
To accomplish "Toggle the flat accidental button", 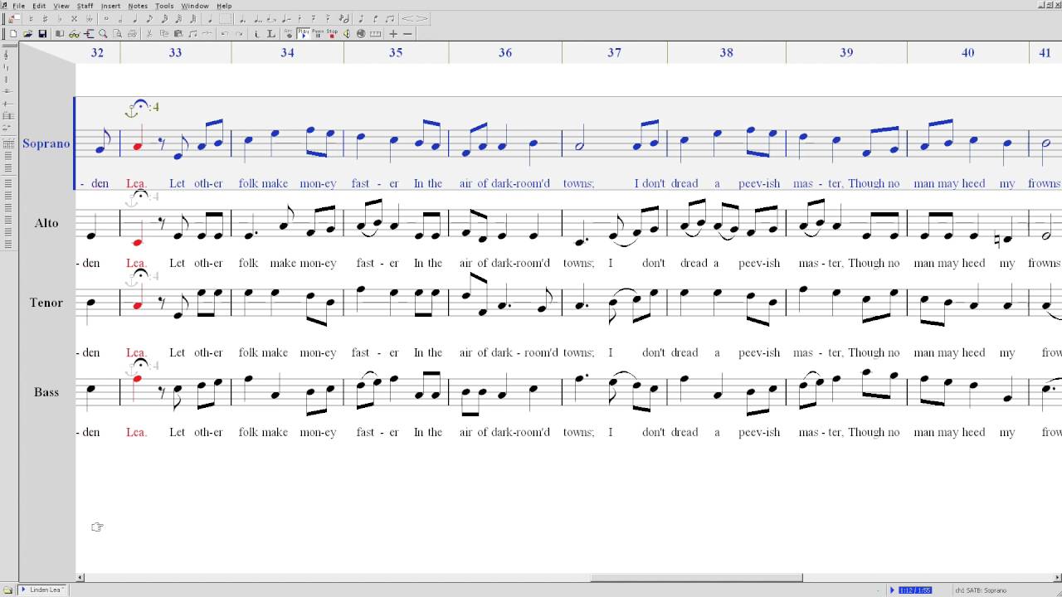I will 60,18.
